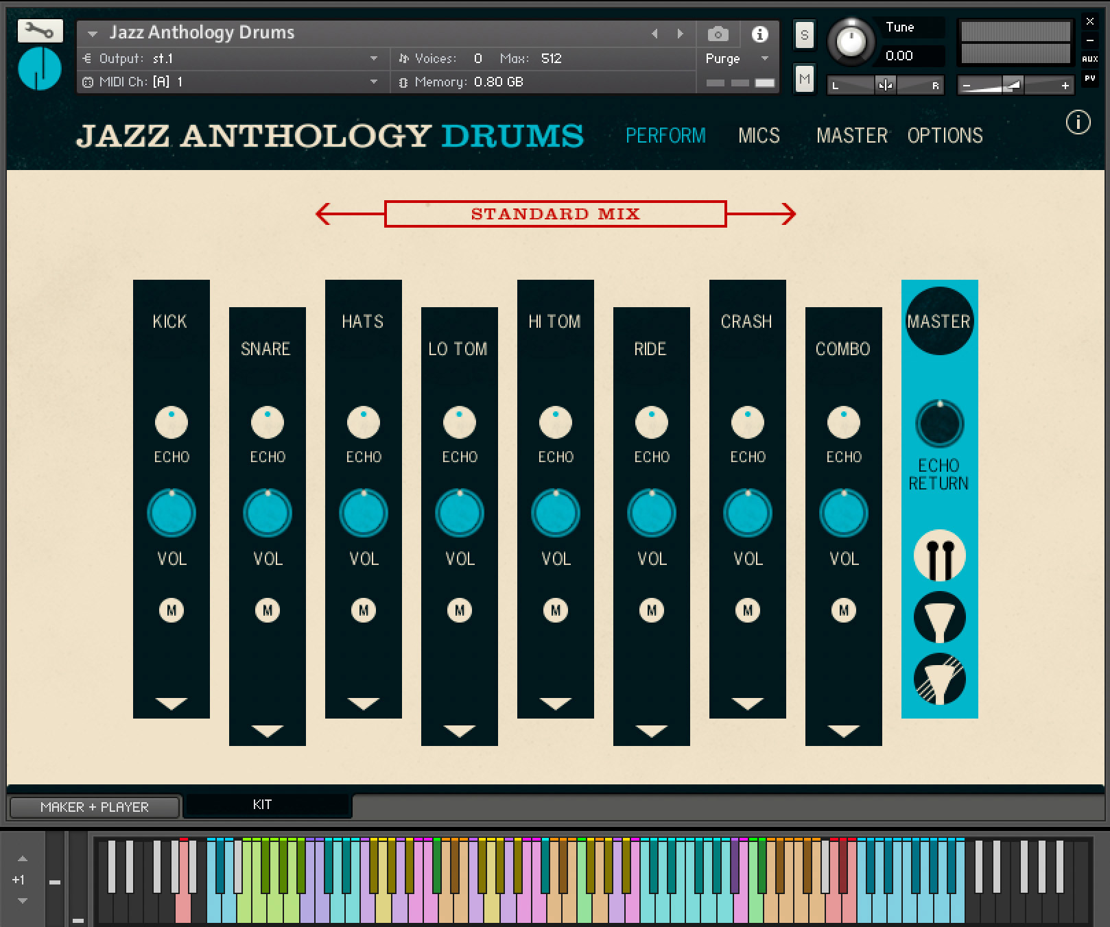This screenshot has width=1110, height=927.
Task: Mute the KICK channel
Action: coord(171,609)
